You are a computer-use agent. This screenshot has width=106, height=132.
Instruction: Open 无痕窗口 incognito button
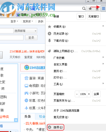pyautogui.click(x=94, y=16)
